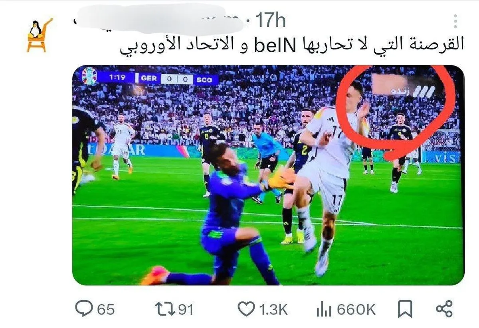The width and height of the screenshot is (479, 328).
Task: Open the attached football match photo
Action: pyautogui.click(x=268, y=175)
